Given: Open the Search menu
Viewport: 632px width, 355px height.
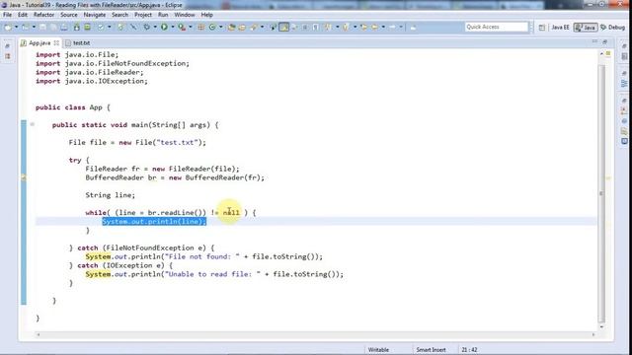Looking at the screenshot, I should tap(119, 15).
